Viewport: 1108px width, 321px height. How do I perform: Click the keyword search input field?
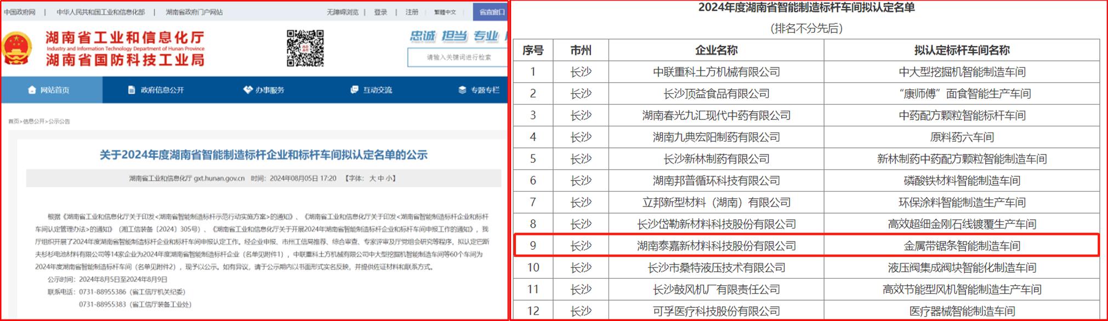[458, 57]
